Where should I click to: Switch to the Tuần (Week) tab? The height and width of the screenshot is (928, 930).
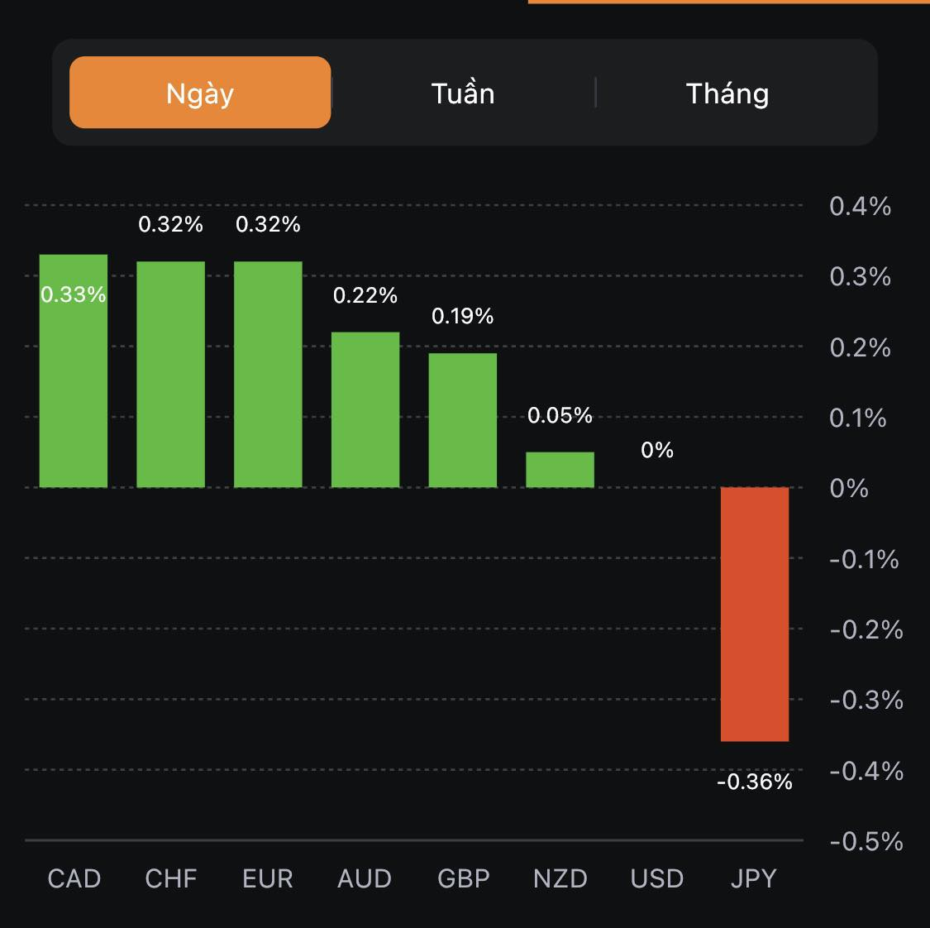tap(463, 93)
